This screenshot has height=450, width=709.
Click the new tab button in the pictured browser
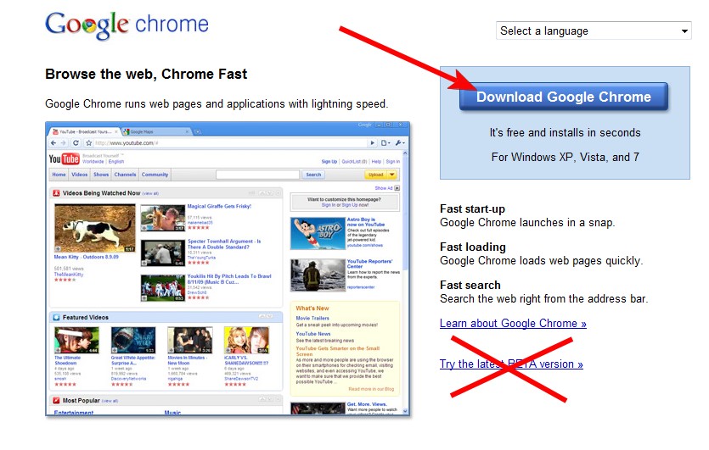[198, 132]
